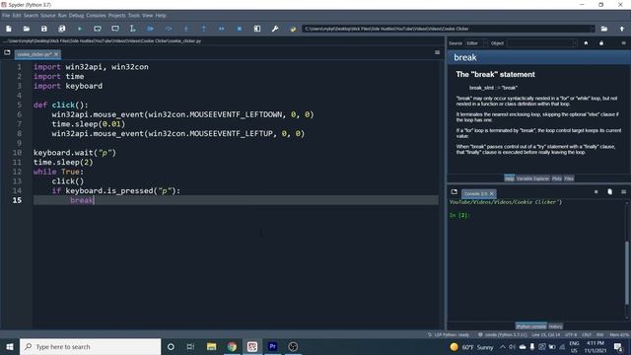Screen dimensions: 631x355
Task: Click the conda Python environment status
Action: point(502,334)
